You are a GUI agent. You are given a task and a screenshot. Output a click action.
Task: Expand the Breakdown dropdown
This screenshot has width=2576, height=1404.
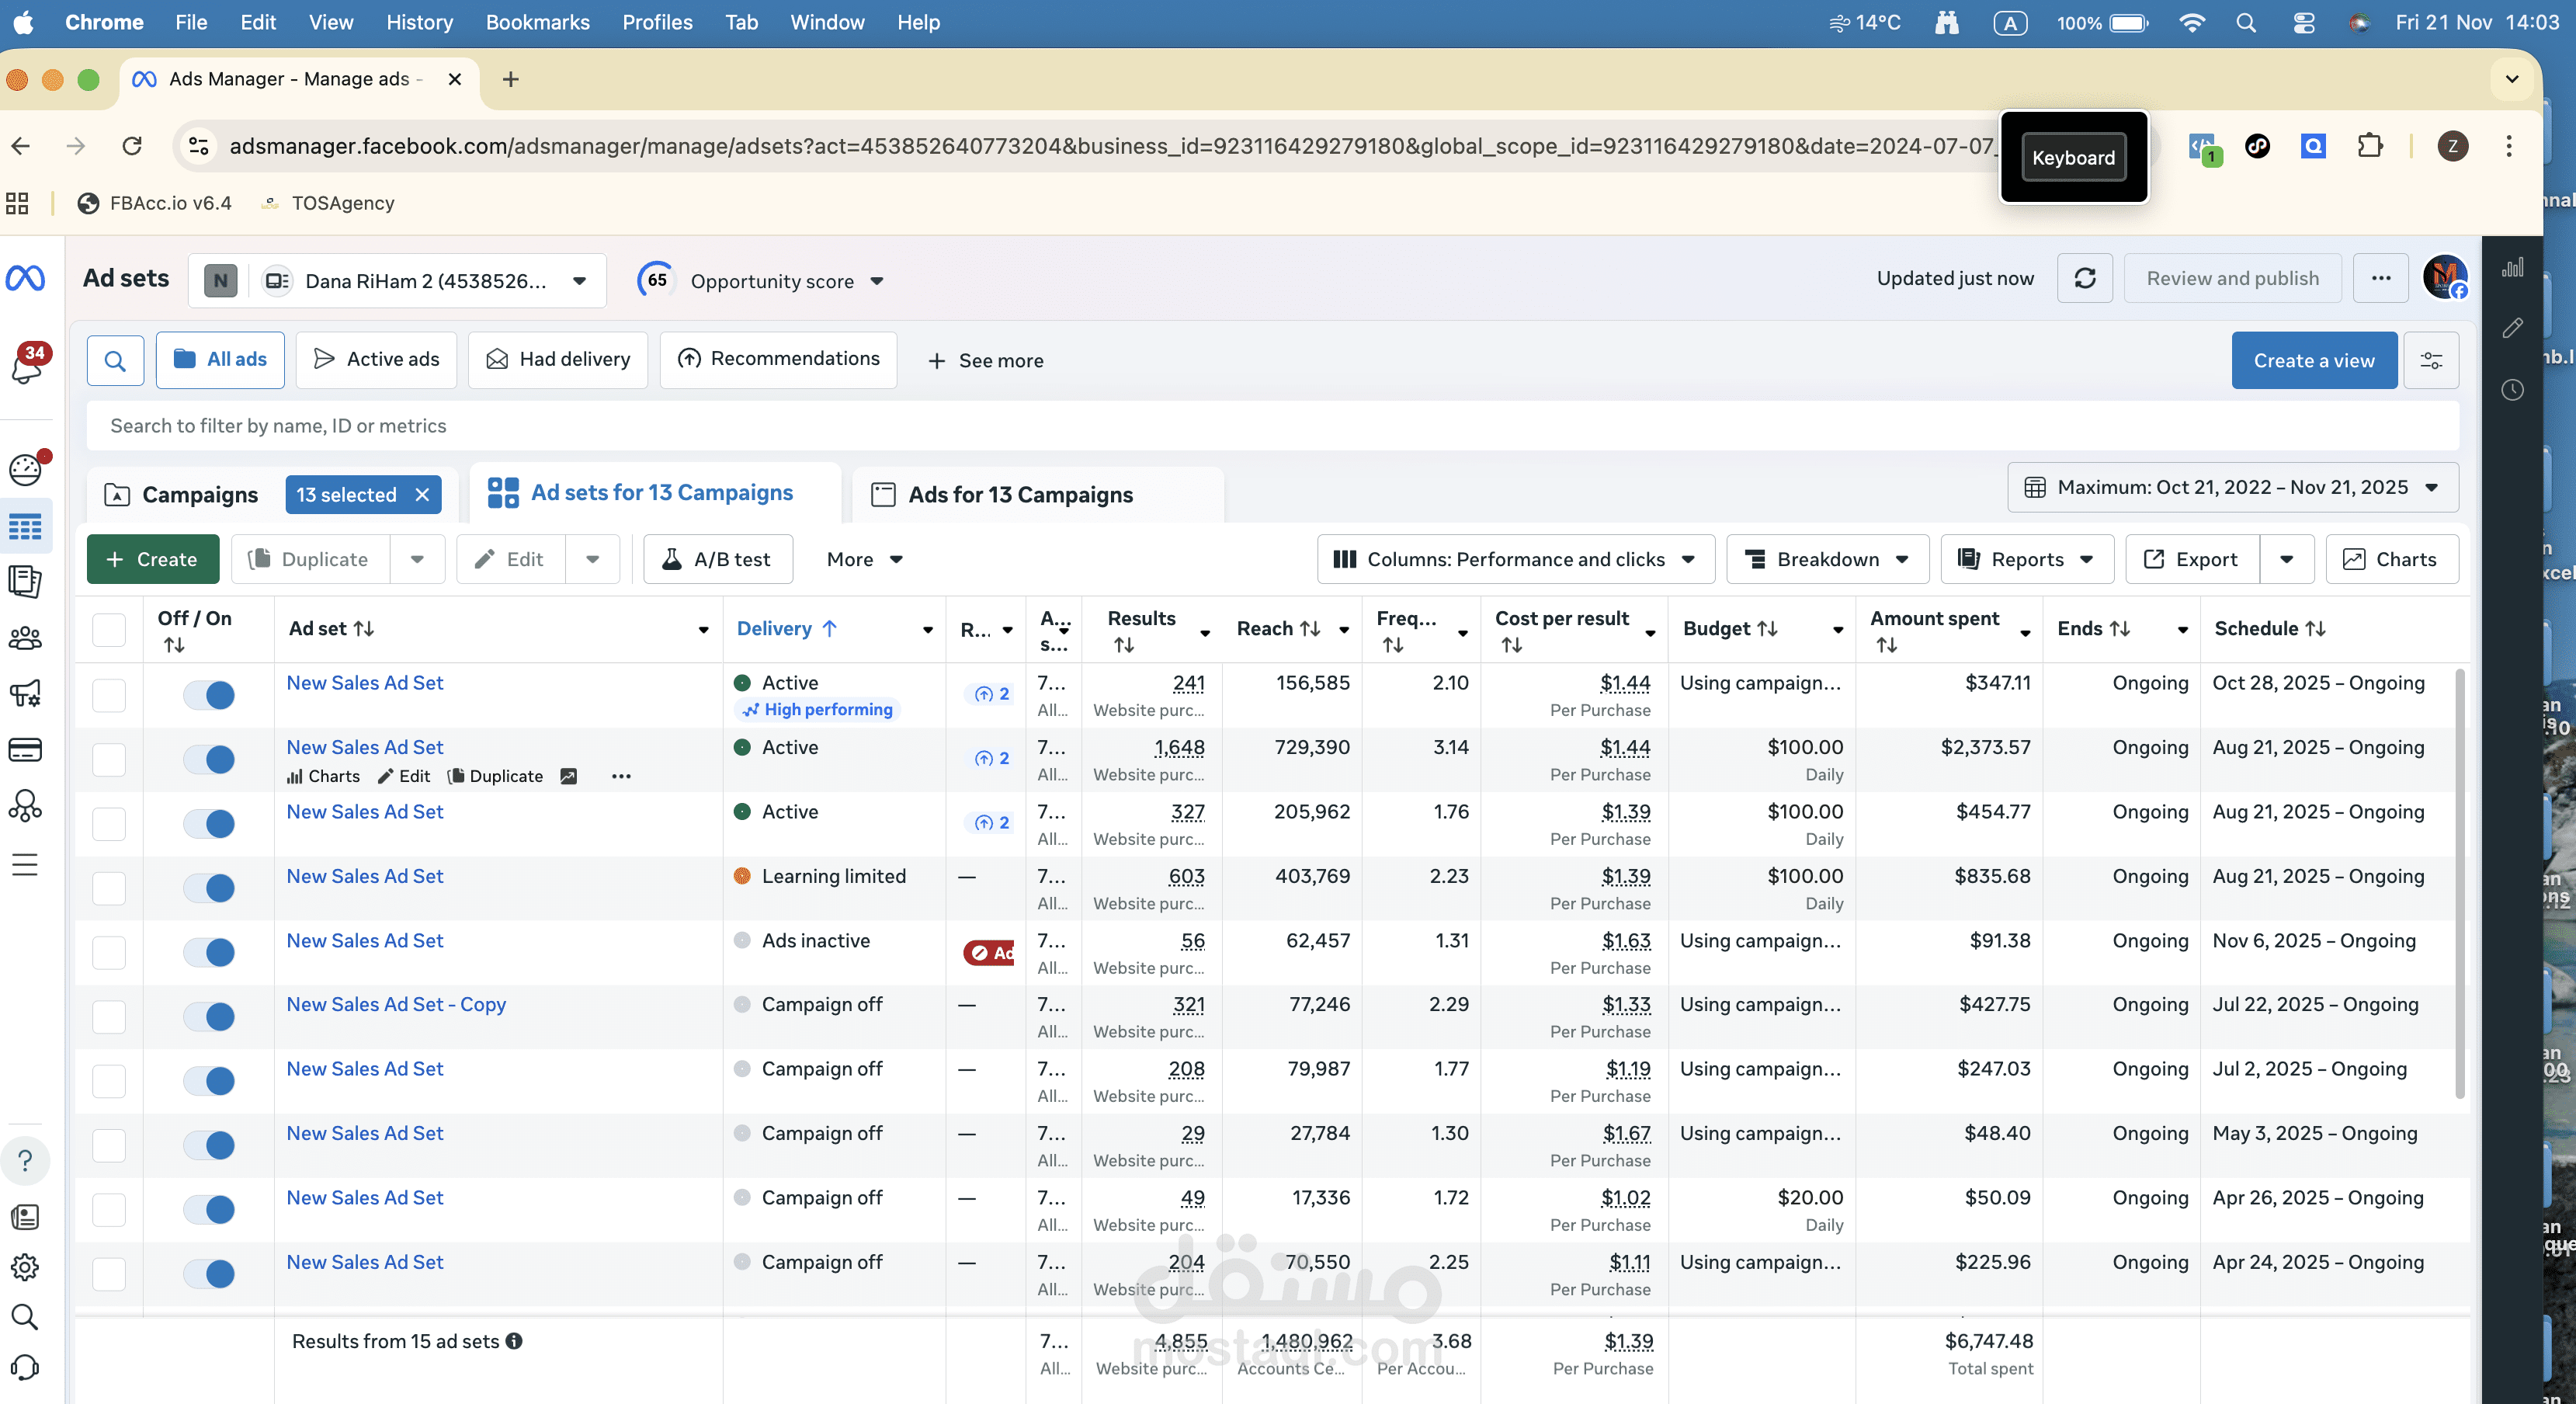coord(1827,559)
